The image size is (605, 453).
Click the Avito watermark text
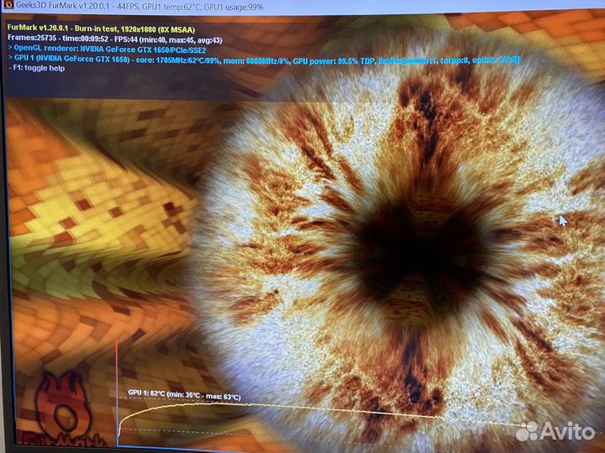569,432
